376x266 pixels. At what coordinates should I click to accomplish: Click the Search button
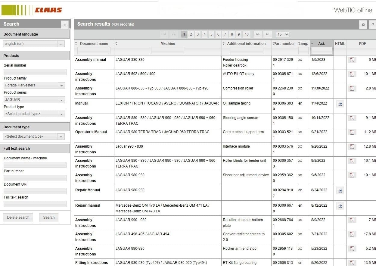coord(48,217)
